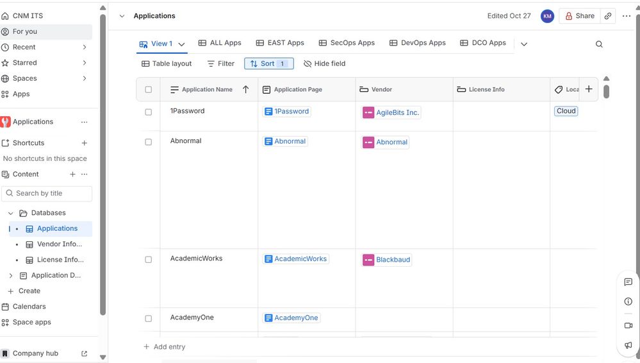Viewport: 640px width, 363px height.
Task: Open comments panel icon
Action: (x=628, y=282)
